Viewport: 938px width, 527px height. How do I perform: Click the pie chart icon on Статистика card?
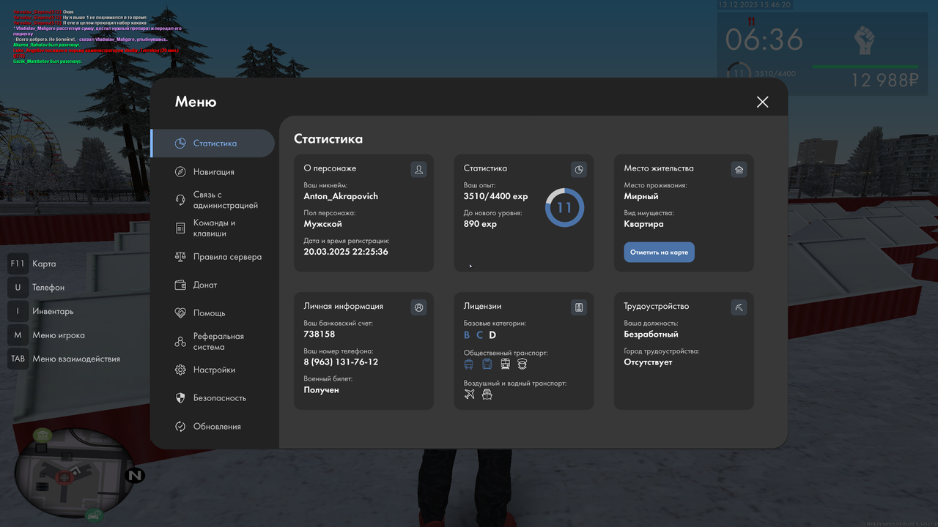click(579, 170)
